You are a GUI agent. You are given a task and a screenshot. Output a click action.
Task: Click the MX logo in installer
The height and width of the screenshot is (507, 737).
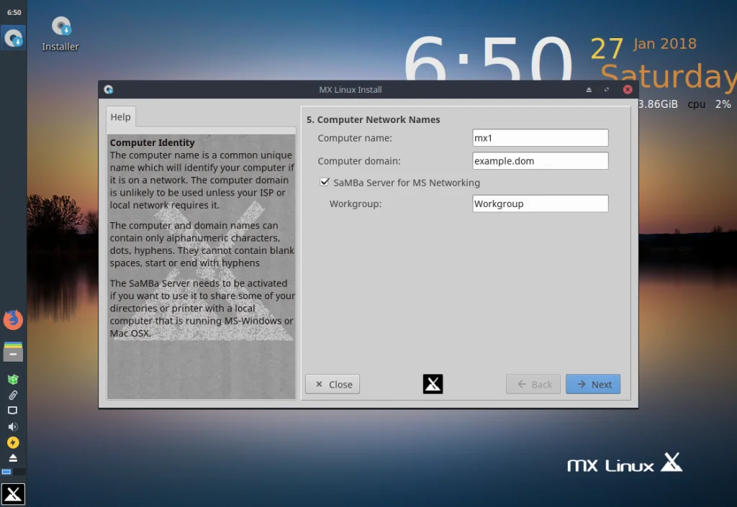433,384
